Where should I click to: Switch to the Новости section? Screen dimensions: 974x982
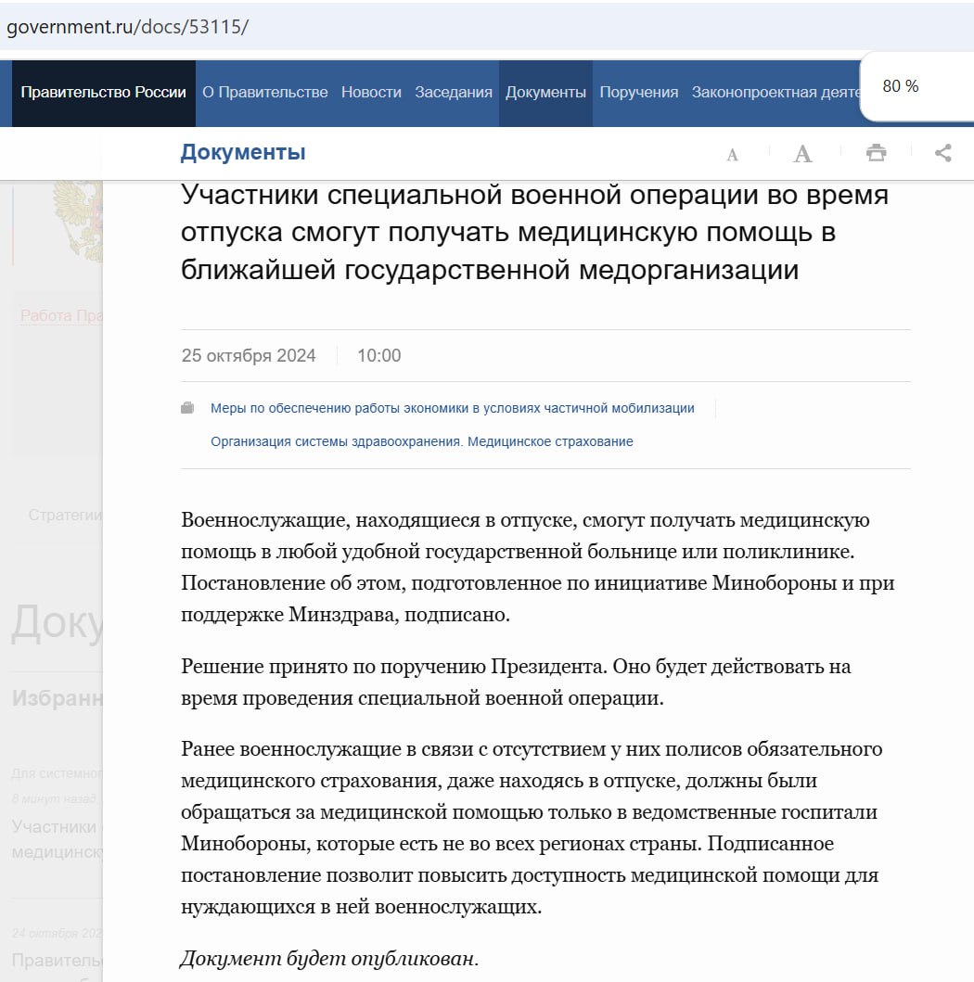point(371,93)
